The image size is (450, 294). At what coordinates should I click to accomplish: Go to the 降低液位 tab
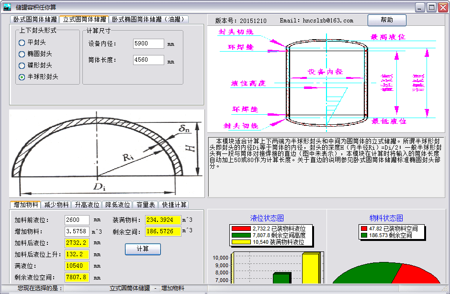pyautogui.click(x=118, y=205)
